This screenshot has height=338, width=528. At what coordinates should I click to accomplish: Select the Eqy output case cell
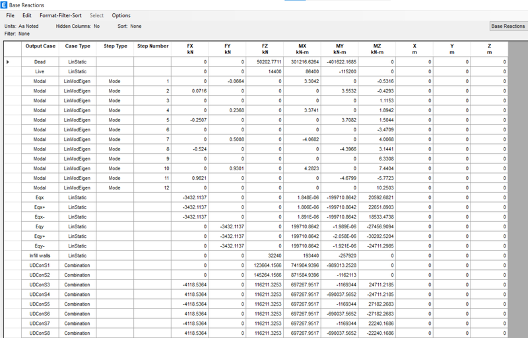(x=40, y=227)
